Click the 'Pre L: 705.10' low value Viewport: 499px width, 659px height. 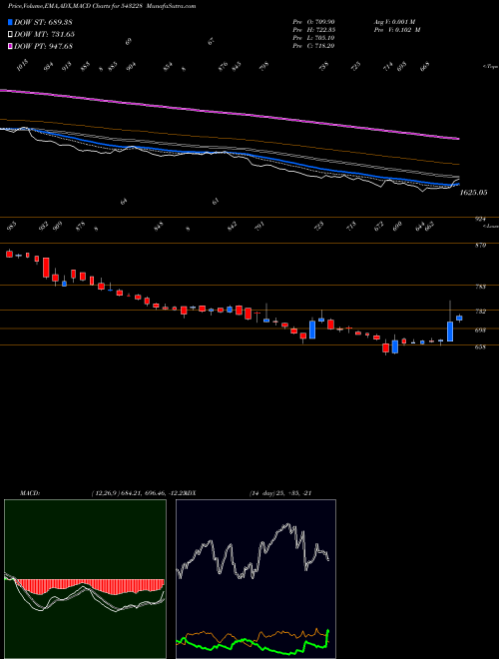313,38
